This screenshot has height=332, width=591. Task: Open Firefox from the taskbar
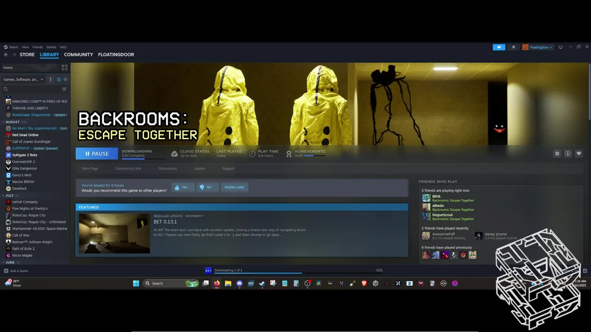coord(217,283)
